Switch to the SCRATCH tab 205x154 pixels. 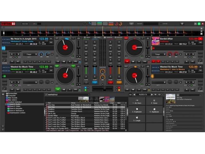(108, 37)
